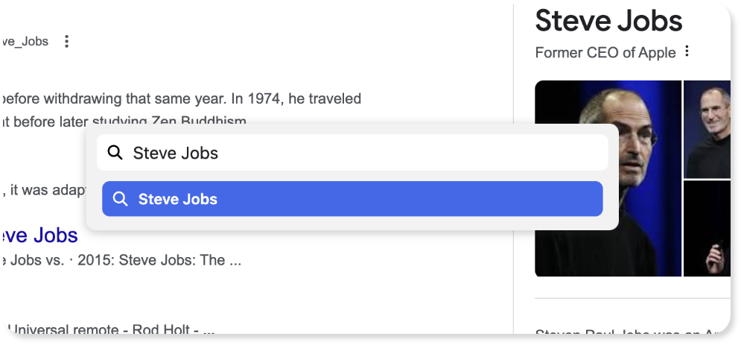Open the blue 'eve Jobs' result link
The image size is (741, 345).
39,235
